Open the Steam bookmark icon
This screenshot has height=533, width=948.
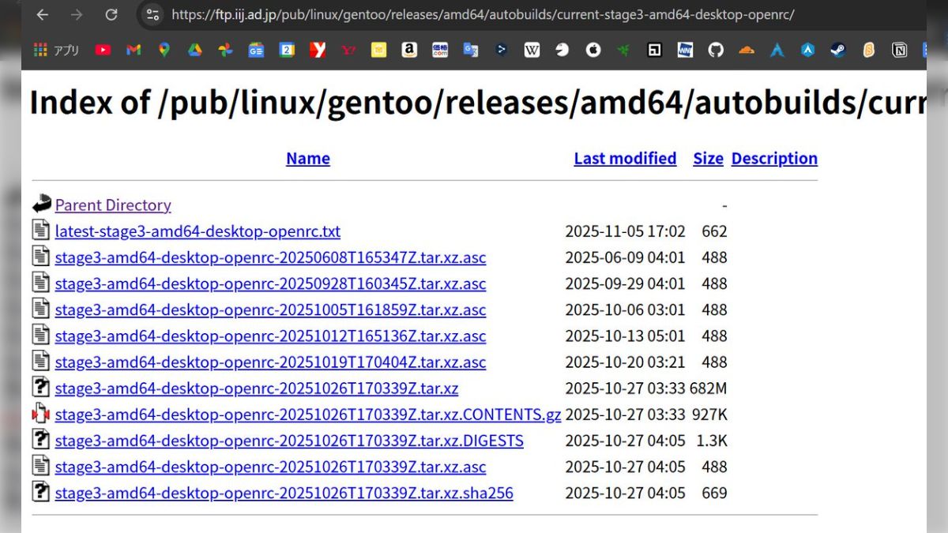click(837, 50)
